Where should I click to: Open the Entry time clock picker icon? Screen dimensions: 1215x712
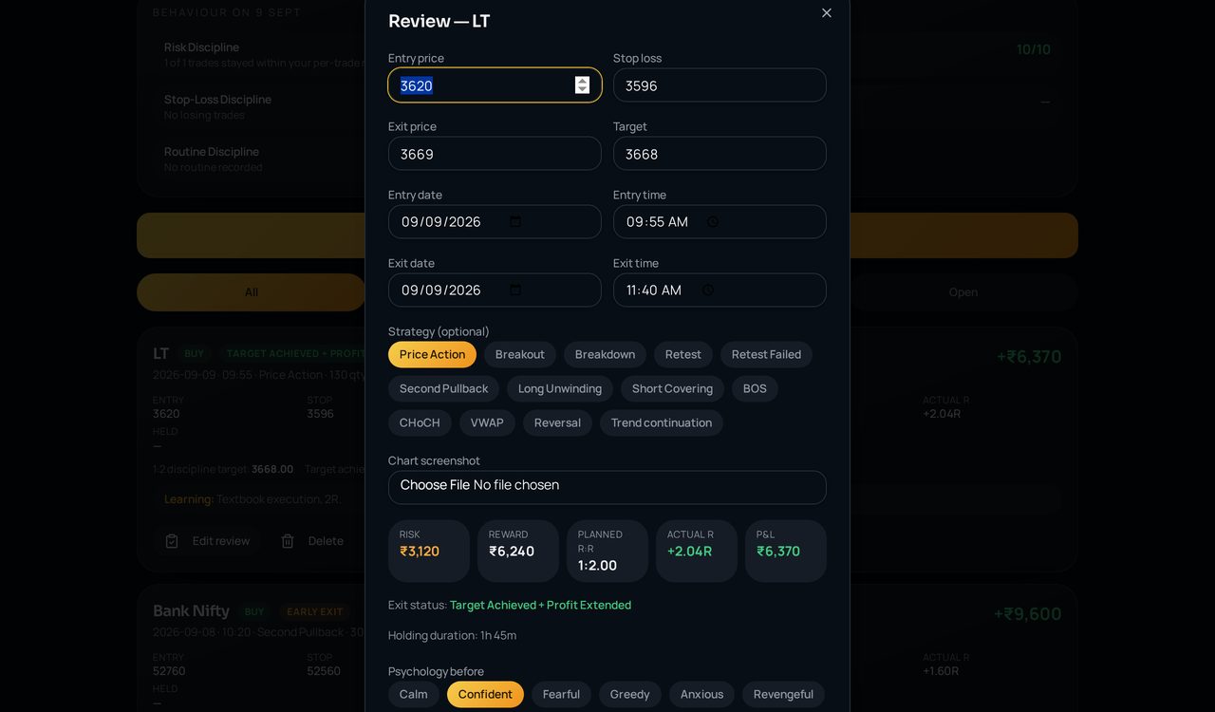[x=713, y=221]
